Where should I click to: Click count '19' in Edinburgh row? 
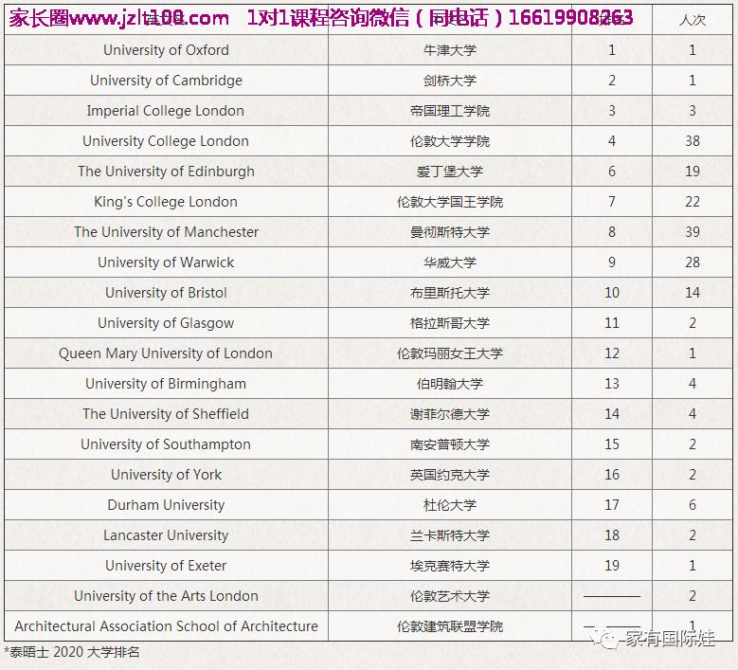click(x=693, y=172)
